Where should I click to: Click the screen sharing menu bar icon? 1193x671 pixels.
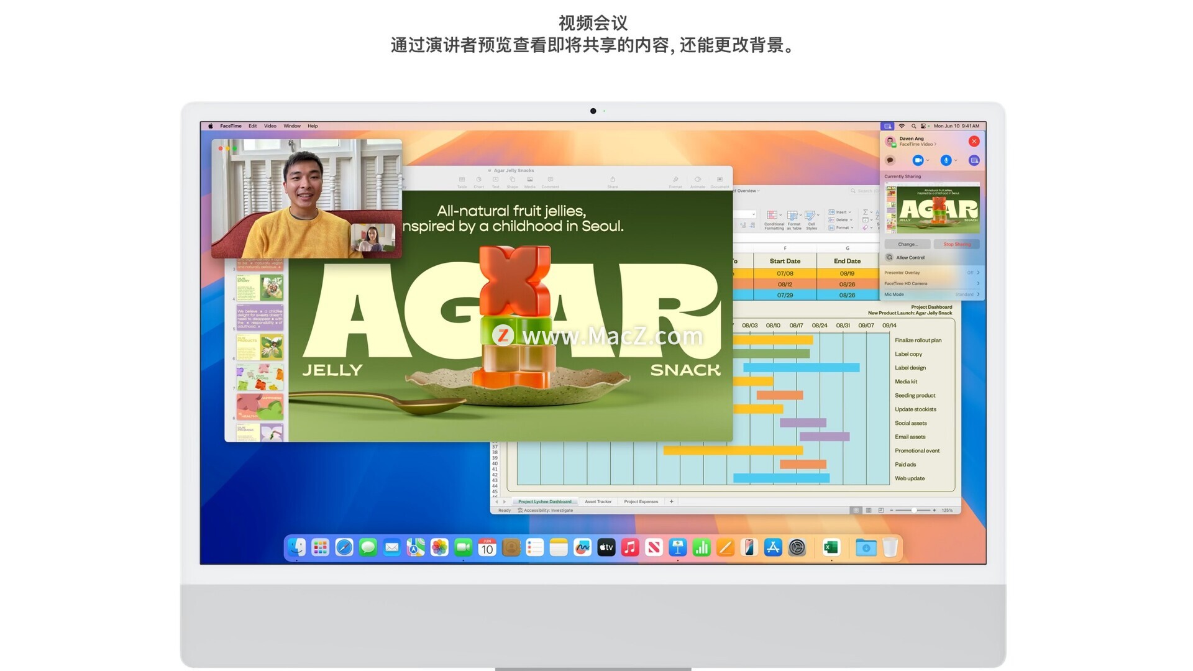[887, 126]
